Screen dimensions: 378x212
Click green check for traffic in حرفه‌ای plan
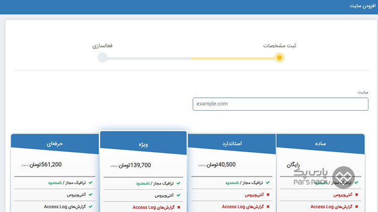pos(90,183)
